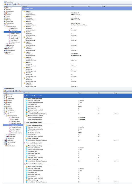Click the table columns icon in upper window toolbar

click(15, 4)
